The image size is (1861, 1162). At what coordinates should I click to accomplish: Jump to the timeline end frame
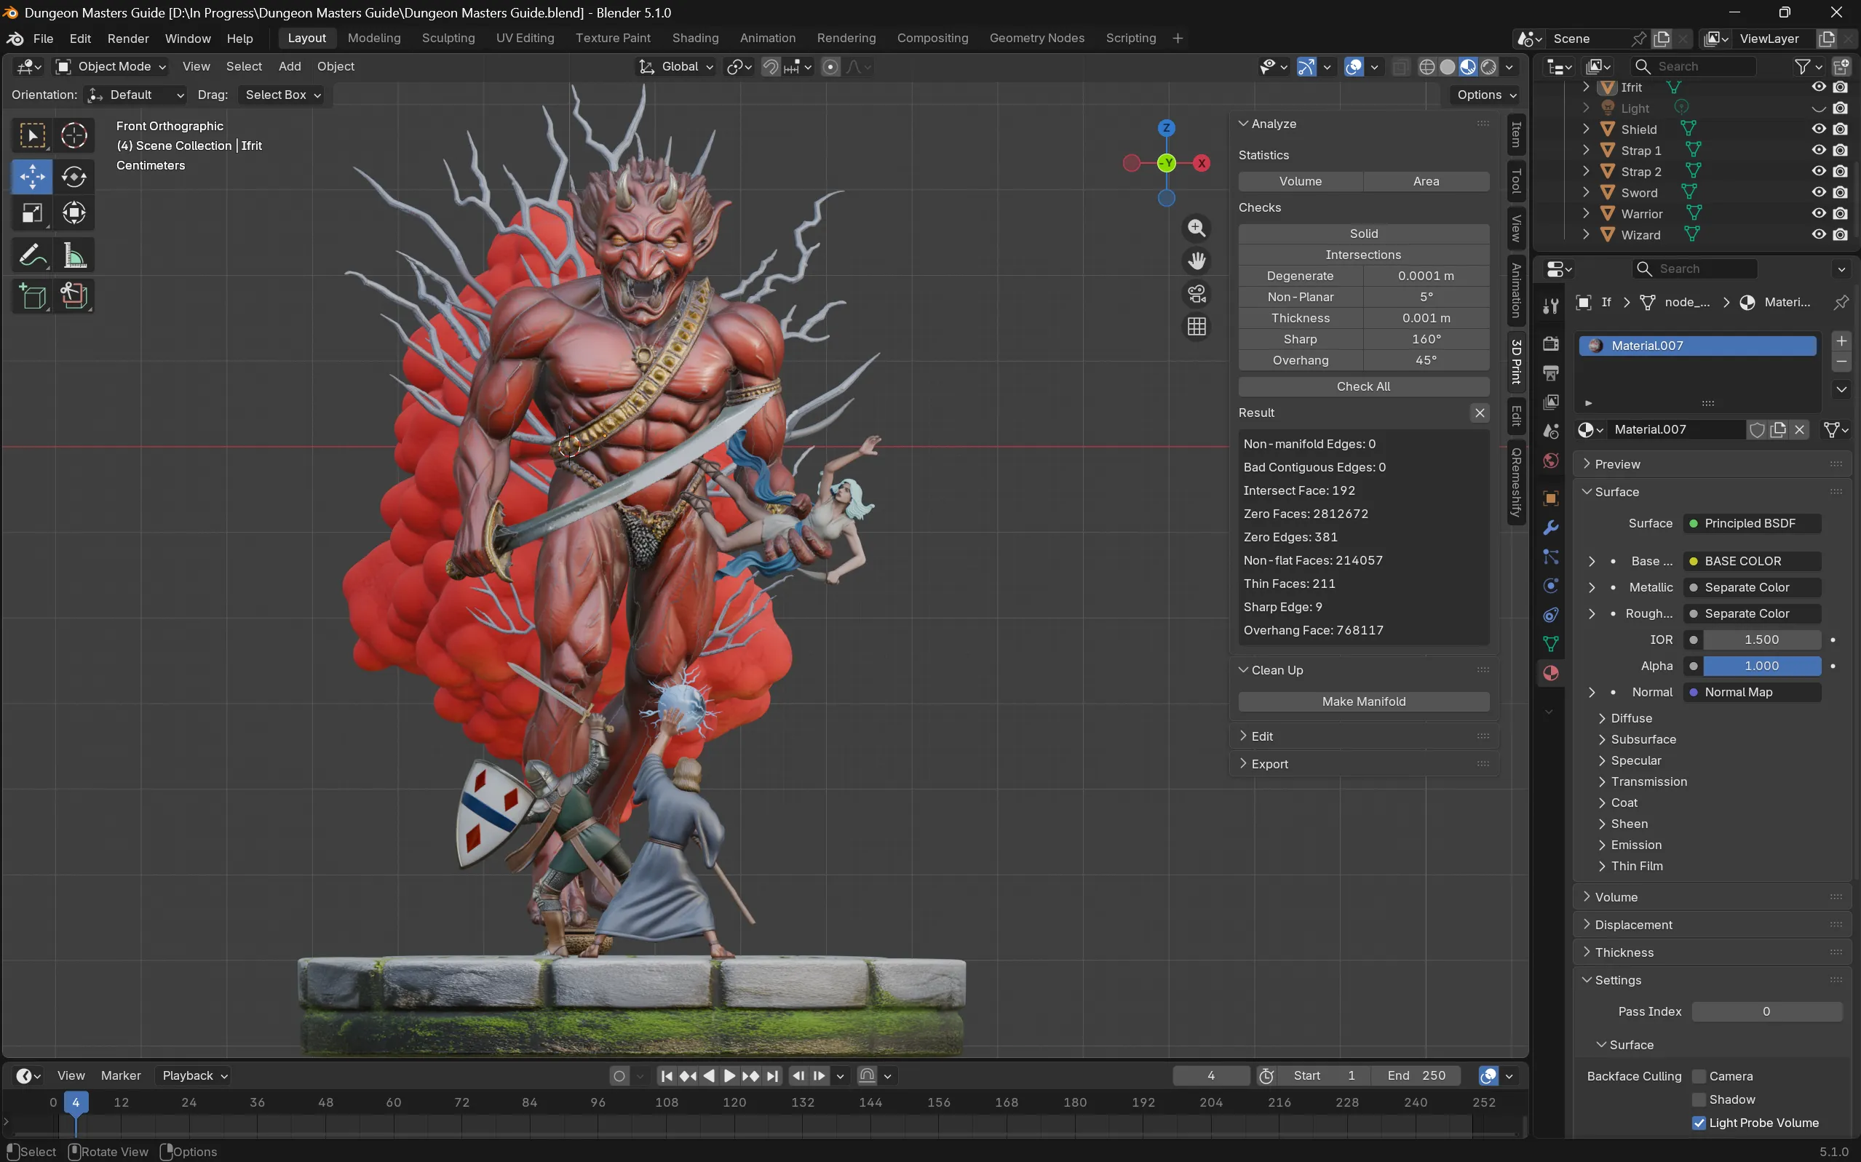[771, 1076]
